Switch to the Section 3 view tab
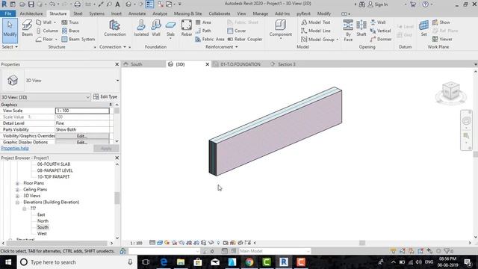478x269 pixels. (286, 64)
